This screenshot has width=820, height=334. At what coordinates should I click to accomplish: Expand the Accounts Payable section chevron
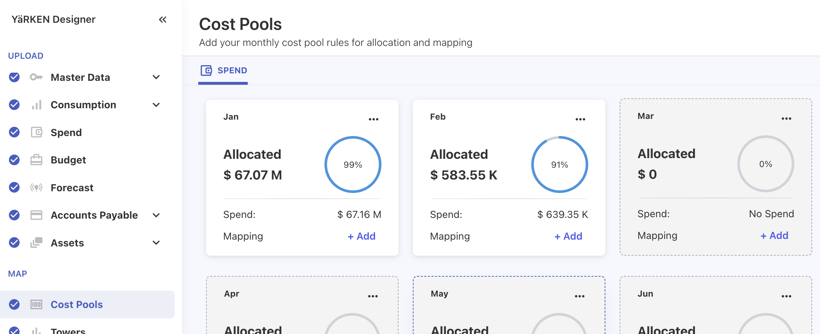pyautogui.click(x=156, y=215)
